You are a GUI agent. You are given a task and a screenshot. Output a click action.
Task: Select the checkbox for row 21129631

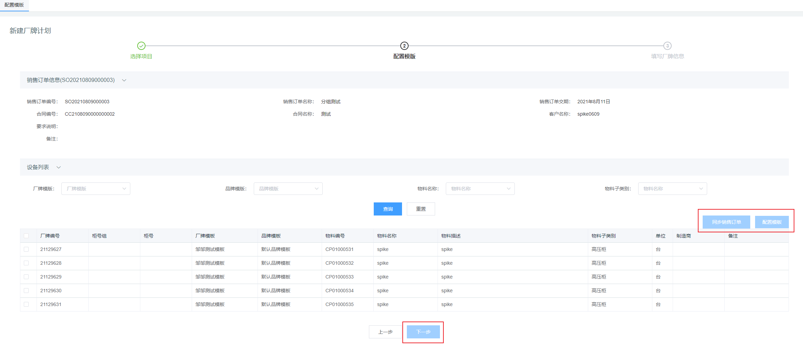point(26,304)
